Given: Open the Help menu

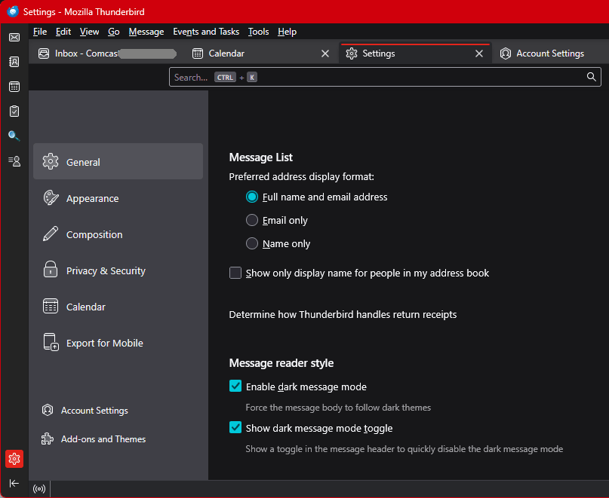Looking at the screenshot, I should (287, 32).
